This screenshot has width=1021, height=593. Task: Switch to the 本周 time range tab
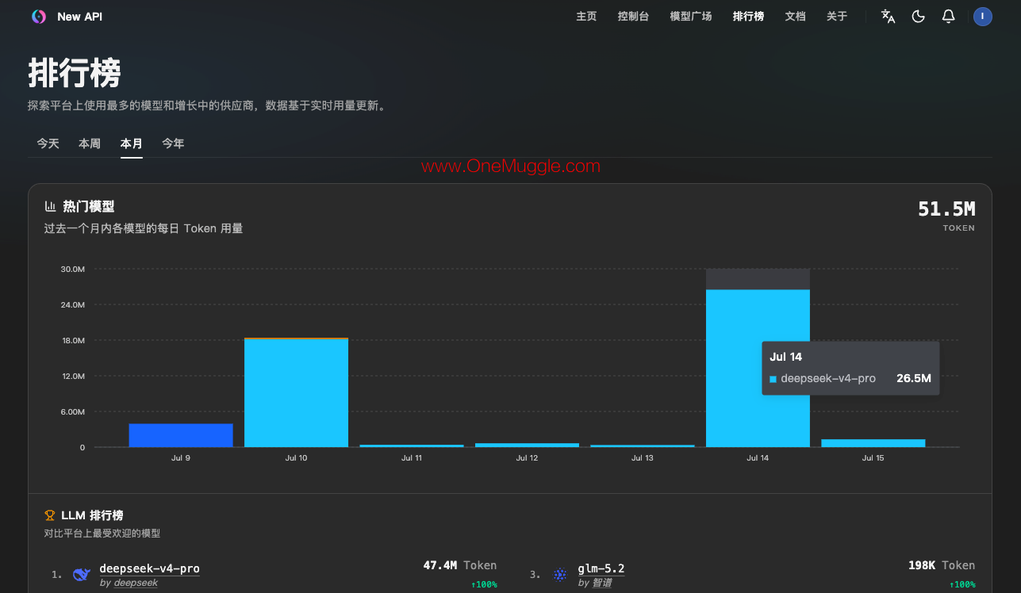pyautogui.click(x=90, y=143)
